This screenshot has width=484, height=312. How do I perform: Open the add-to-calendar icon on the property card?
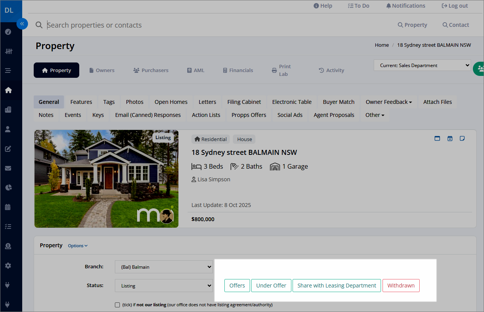(x=450, y=138)
